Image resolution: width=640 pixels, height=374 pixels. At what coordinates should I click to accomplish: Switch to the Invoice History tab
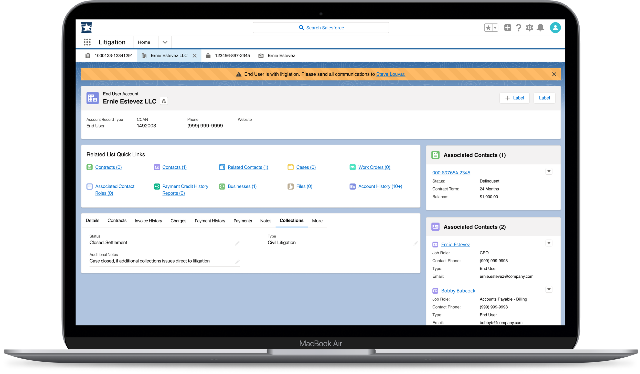pyautogui.click(x=148, y=221)
